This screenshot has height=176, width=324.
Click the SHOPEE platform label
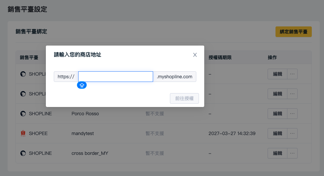[38, 133]
